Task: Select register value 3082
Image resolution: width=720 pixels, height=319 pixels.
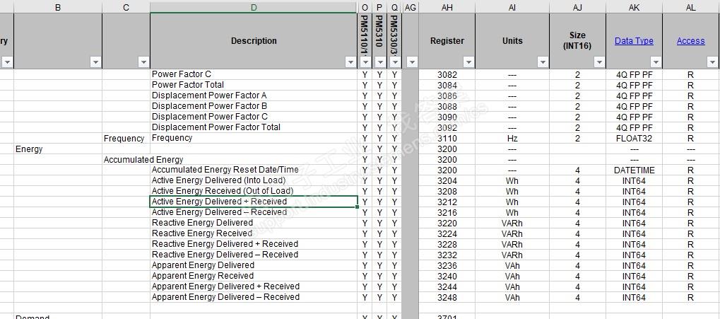Action: (447, 74)
